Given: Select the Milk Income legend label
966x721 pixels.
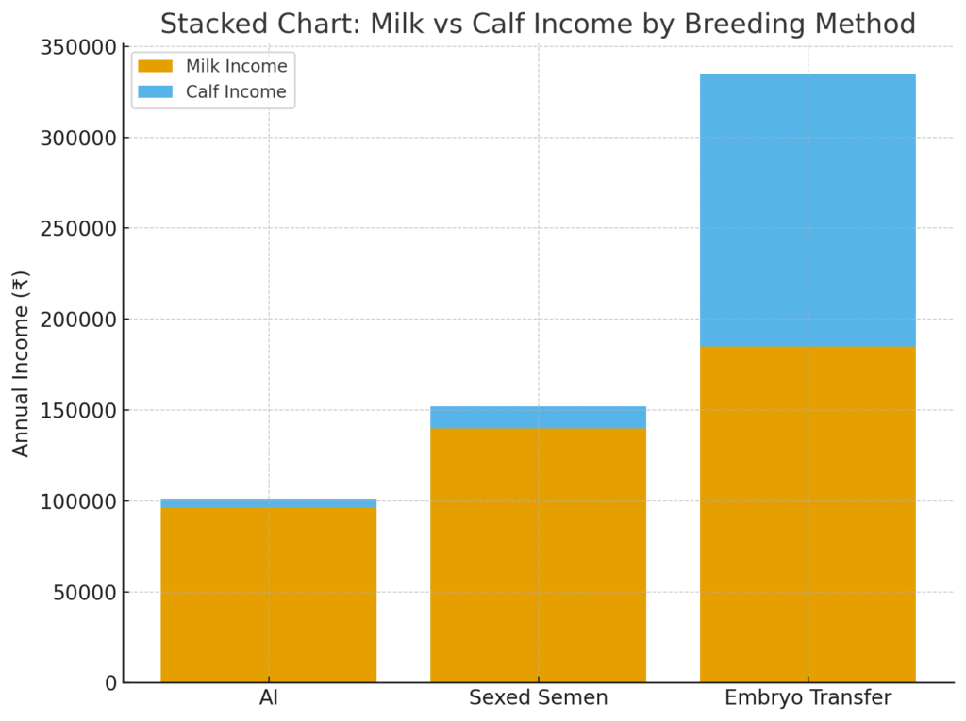Looking at the screenshot, I should [x=236, y=66].
